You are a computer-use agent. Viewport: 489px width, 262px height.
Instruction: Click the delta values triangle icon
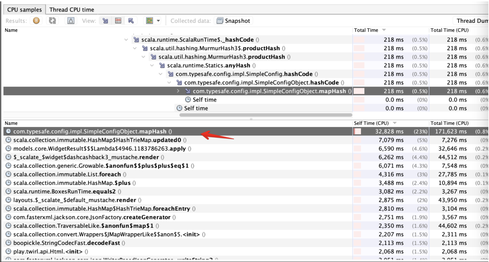point(71,21)
